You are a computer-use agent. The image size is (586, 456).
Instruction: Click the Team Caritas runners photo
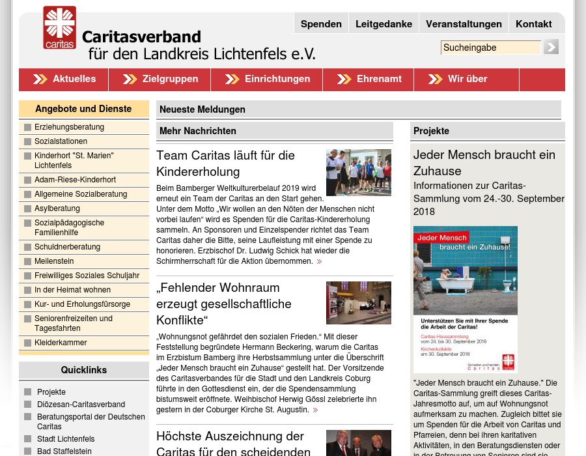[x=358, y=172]
